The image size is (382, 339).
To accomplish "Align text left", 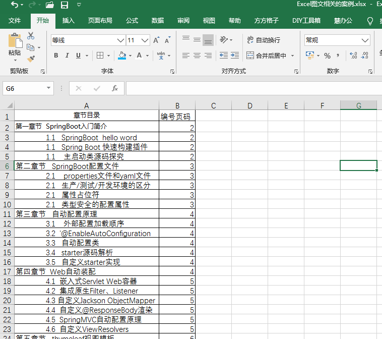I will (x=186, y=55).
